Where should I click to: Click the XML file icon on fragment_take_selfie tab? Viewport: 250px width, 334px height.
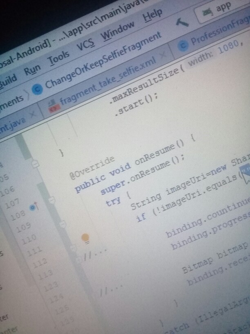54,108
